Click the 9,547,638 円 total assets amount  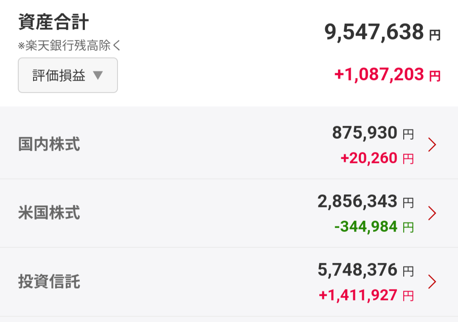(x=383, y=32)
